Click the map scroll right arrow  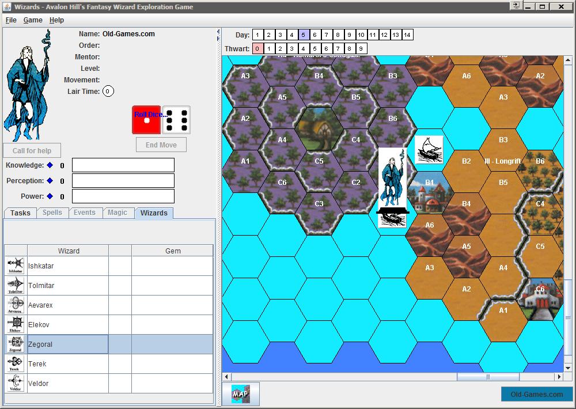pyautogui.click(x=559, y=377)
